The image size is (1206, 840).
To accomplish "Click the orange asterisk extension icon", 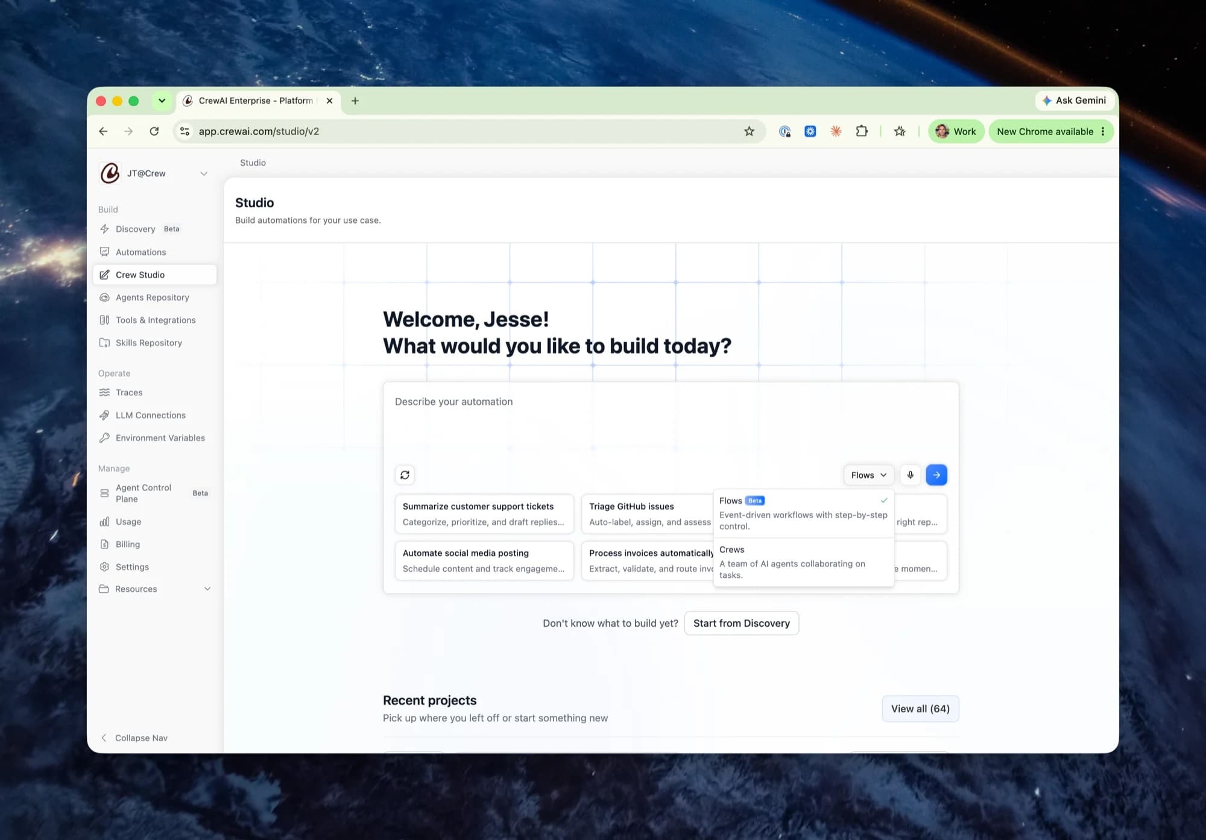I will pyautogui.click(x=836, y=131).
